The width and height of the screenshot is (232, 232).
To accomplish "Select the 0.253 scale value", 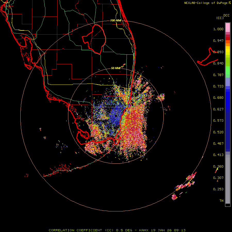I will (218, 189).
